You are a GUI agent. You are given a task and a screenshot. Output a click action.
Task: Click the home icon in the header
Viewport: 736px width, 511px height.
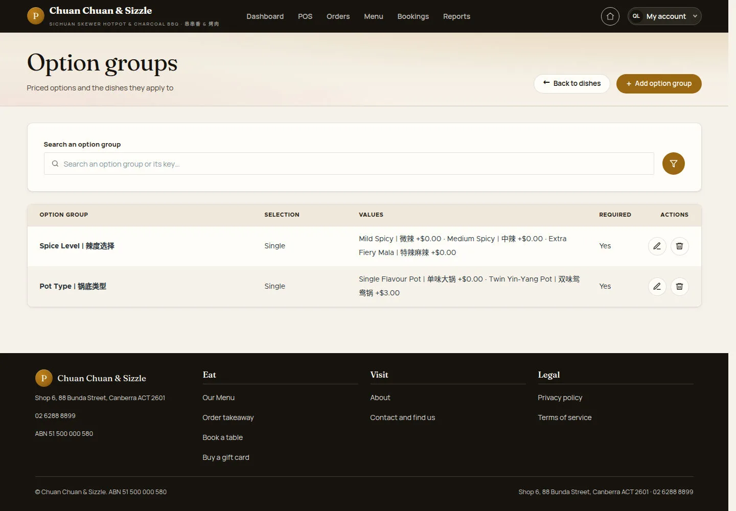pos(610,16)
